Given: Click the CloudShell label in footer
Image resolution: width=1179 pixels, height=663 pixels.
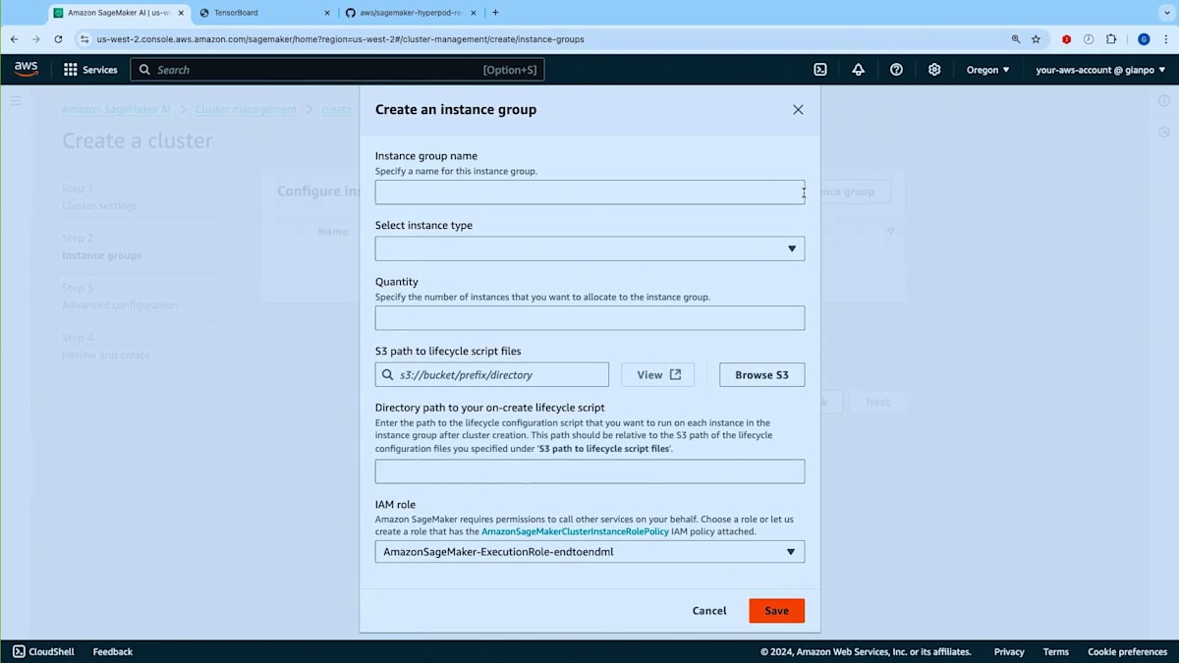Looking at the screenshot, I should pos(53,651).
